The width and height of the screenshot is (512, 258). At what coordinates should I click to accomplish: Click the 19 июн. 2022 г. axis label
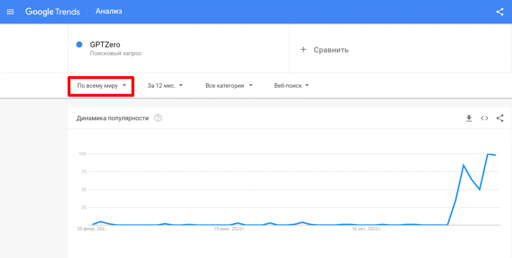pos(229,229)
